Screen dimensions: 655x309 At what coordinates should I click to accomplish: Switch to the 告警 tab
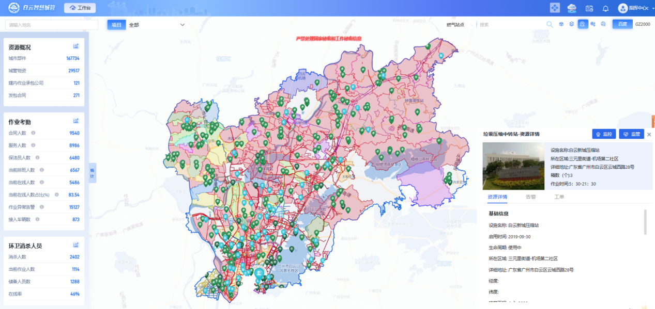(530, 197)
